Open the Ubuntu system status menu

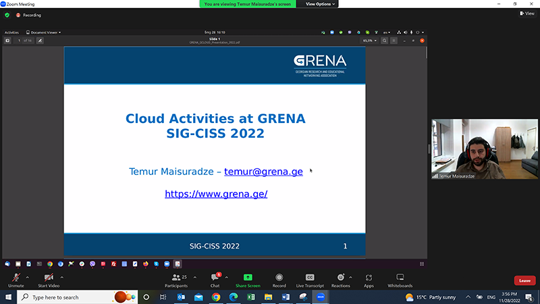pyautogui.click(x=411, y=32)
